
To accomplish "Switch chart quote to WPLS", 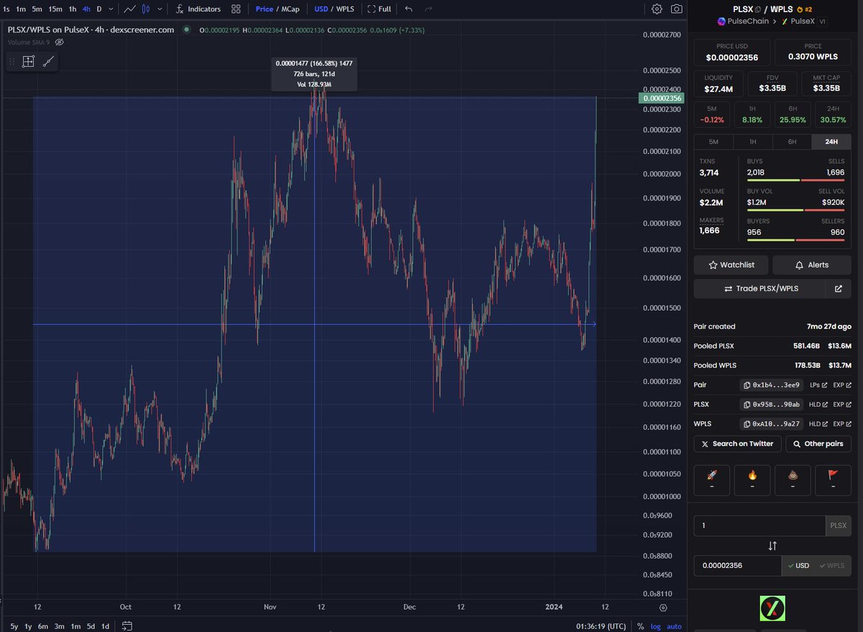I will [x=345, y=9].
